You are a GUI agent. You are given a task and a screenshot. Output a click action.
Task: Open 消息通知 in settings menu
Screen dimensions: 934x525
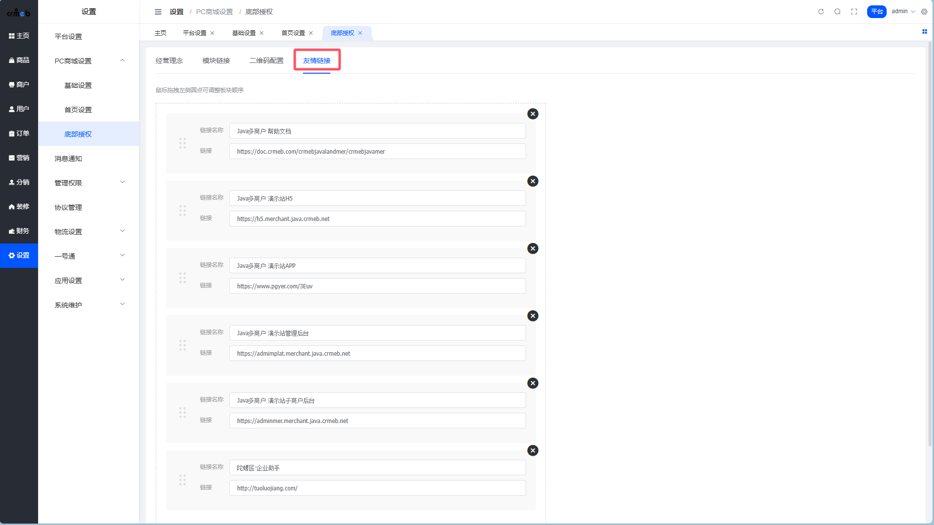[x=68, y=158]
